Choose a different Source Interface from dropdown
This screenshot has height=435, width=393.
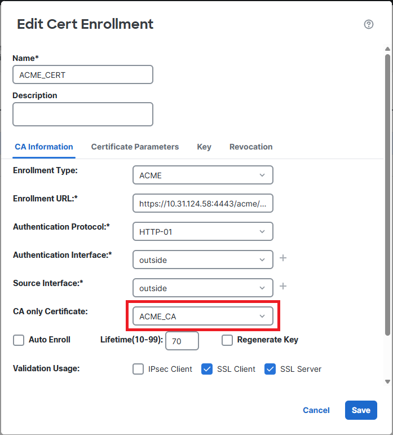tap(203, 288)
